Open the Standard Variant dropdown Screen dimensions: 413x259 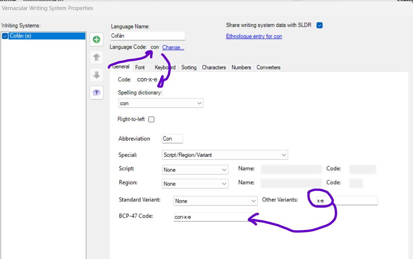tap(215, 201)
